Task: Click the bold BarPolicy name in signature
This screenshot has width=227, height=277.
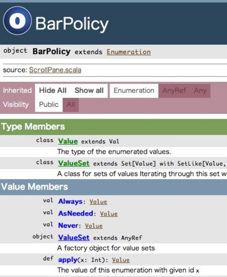Action: tap(52, 52)
